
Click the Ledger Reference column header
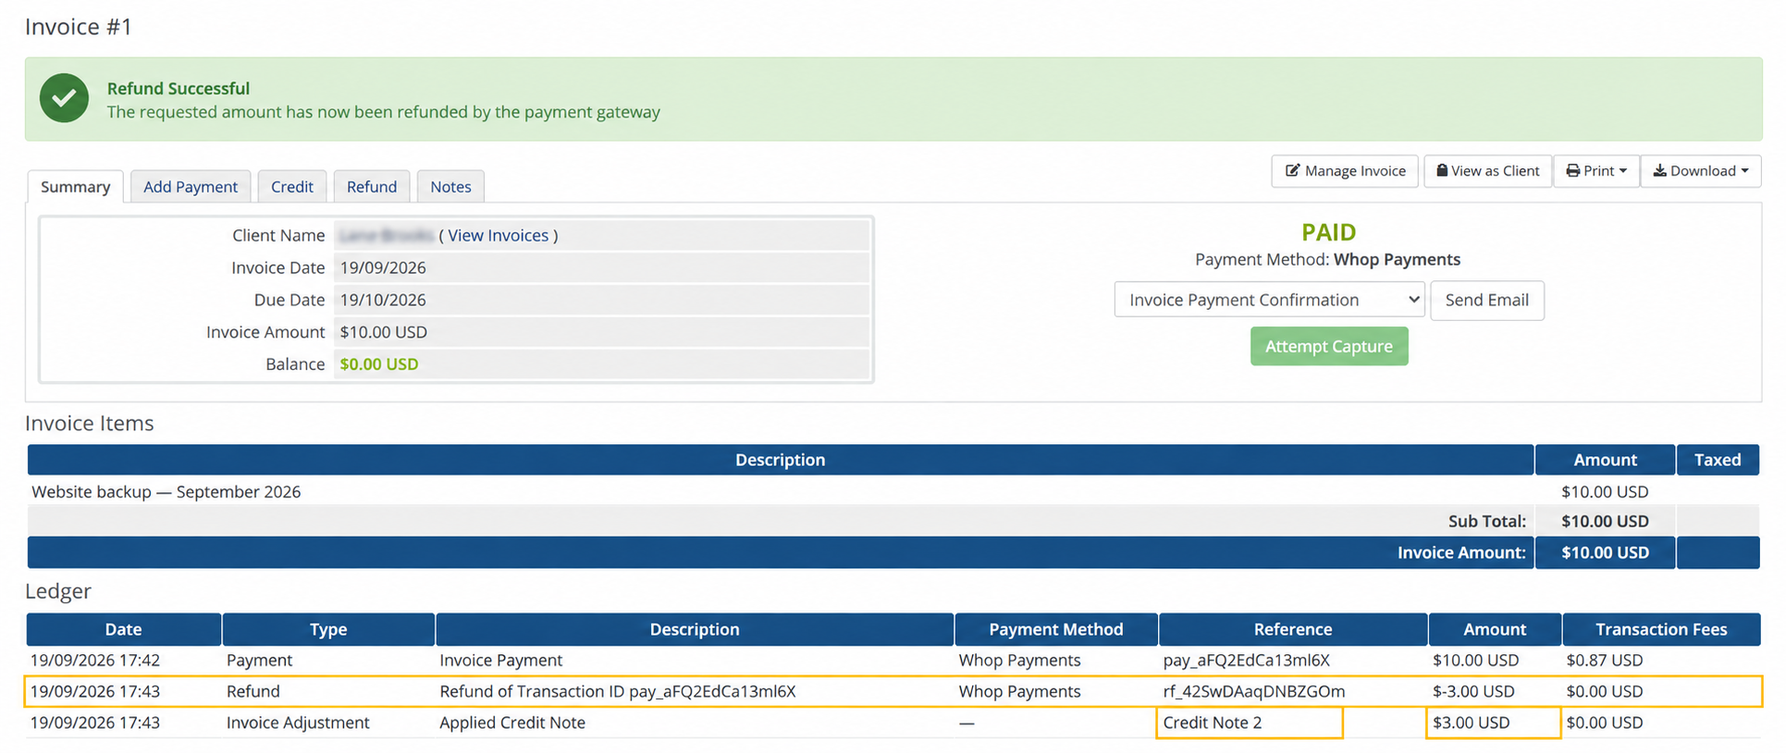(x=1293, y=630)
